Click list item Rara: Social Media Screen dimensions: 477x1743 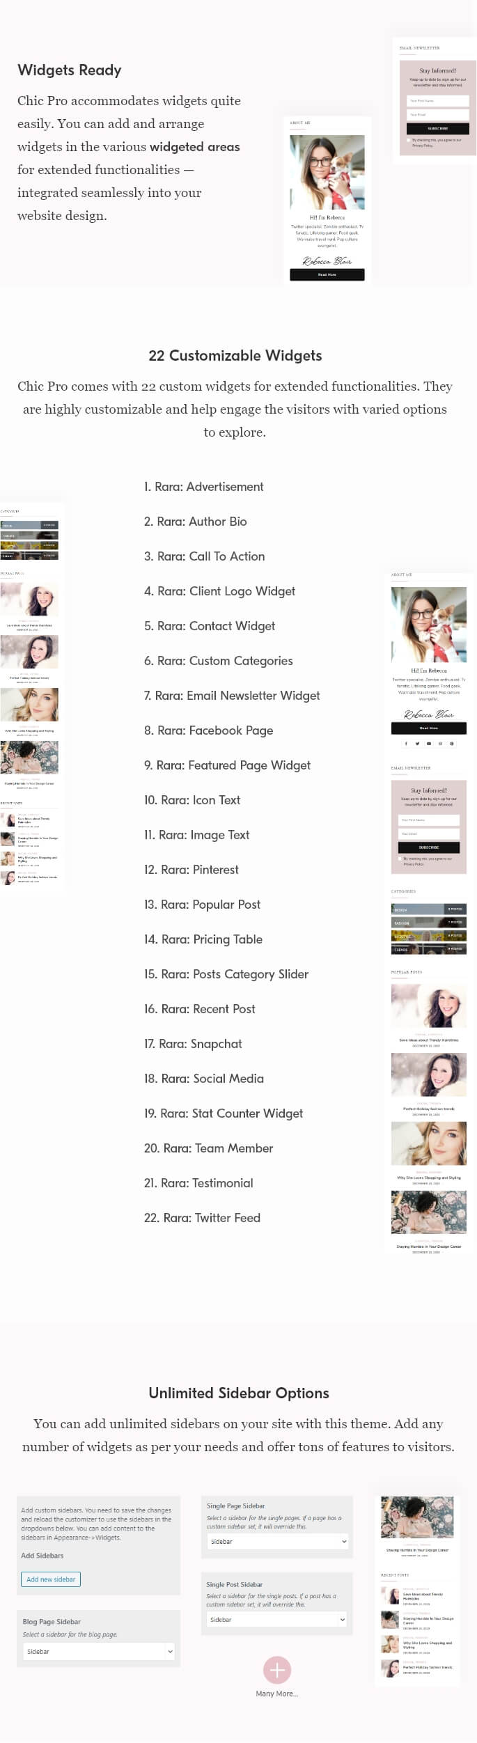pos(203,1079)
